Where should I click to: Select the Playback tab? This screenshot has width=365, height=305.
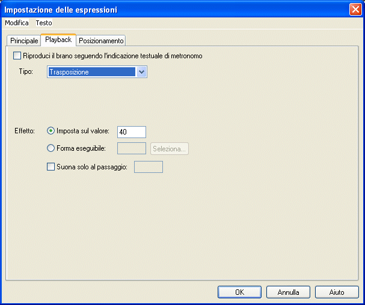point(58,40)
